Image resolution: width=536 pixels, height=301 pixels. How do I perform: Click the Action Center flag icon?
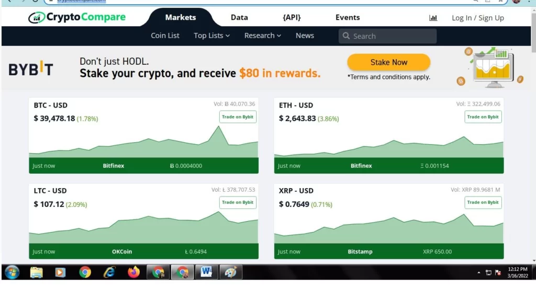tap(498, 273)
